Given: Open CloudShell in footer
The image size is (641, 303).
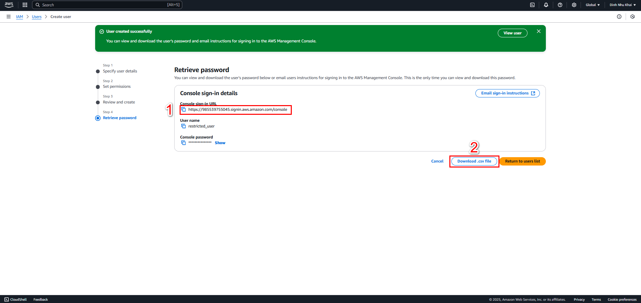Looking at the screenshot, I should (16, 300).
